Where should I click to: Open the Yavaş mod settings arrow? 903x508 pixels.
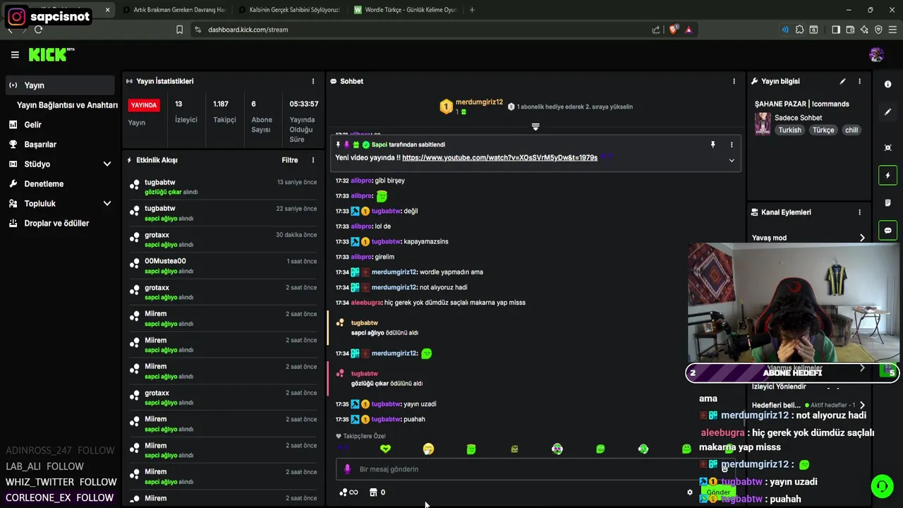click(x=862, y=238)
